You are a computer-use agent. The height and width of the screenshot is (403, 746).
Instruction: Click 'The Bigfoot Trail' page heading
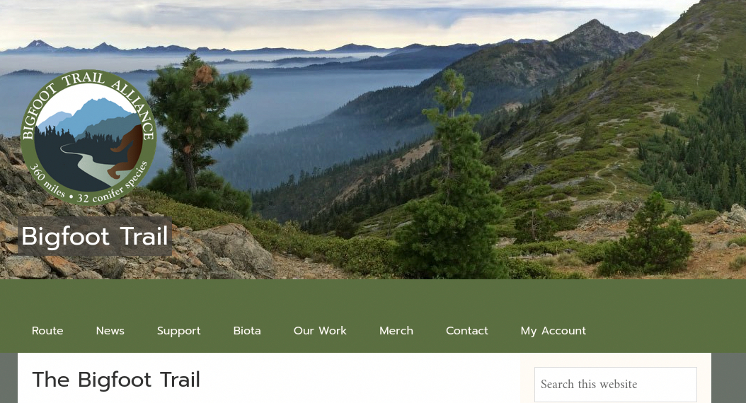[116, 380]
